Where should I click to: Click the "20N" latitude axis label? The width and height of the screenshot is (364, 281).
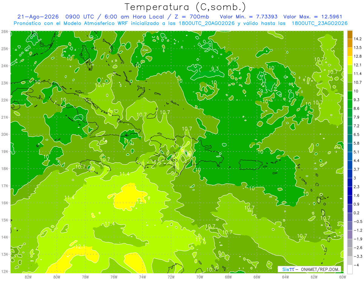click(5, 134)
